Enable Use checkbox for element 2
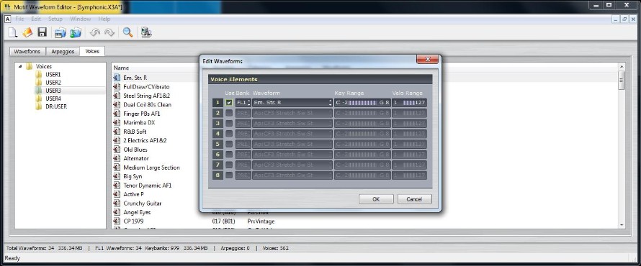The height and width of the screenshot is (266, 641). pos(229,113)
